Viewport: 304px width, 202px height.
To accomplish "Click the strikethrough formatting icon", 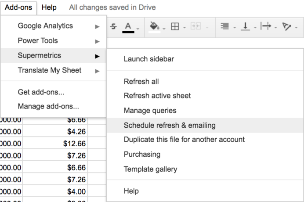I will [114, 27].
